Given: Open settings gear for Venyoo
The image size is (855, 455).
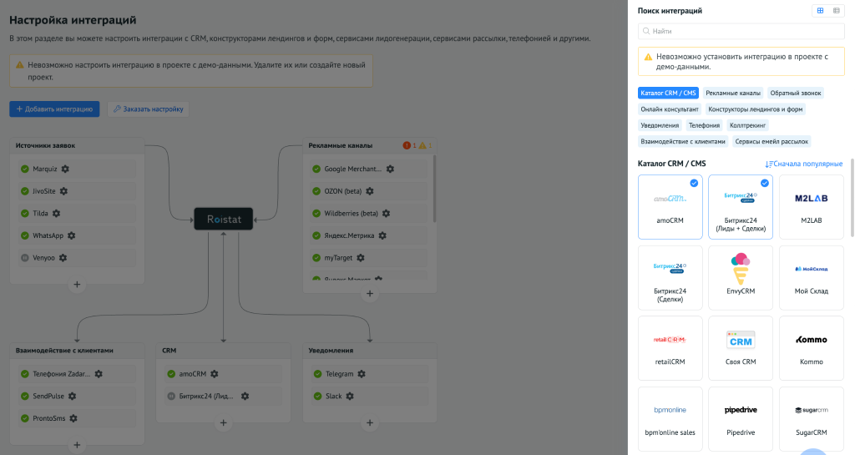Looking at the screenshot, I should point(63,258).
